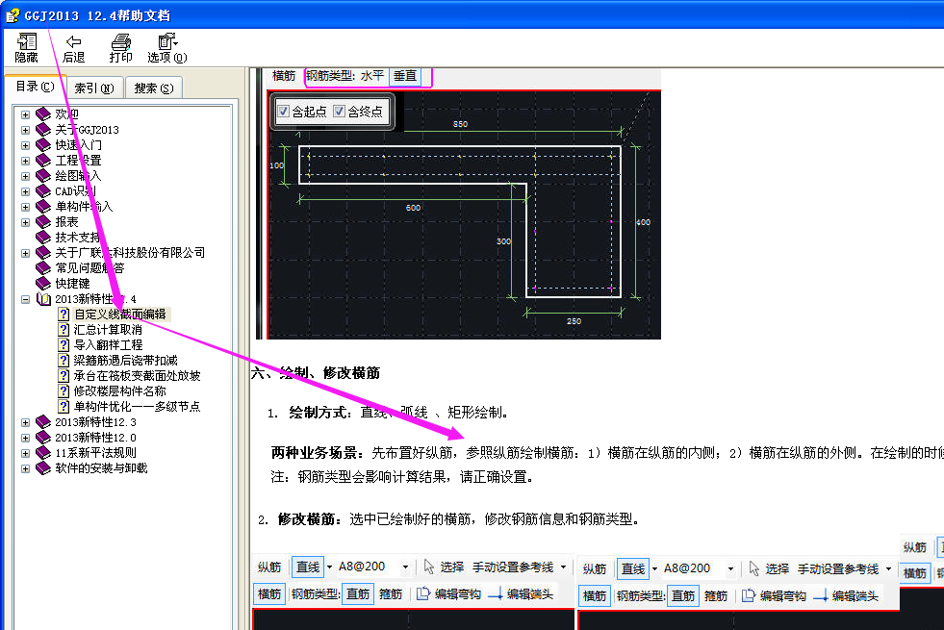
Task: Click the book icon beside 报表
Action: click(42, 221)
